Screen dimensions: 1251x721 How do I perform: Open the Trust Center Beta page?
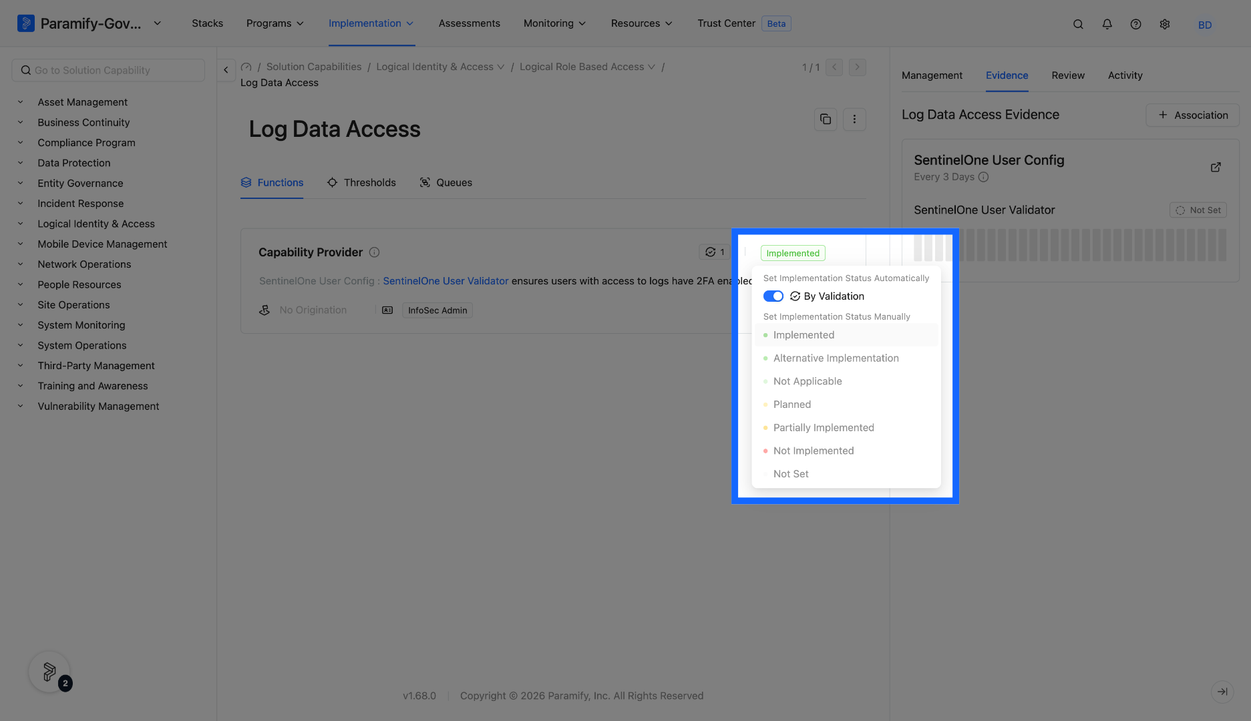tap(744, 23)
